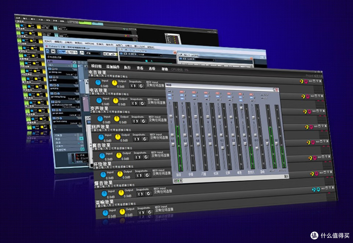This screenshot has height=243, width=353.
Task: Click second Snapshots reload icon in 爆音效果 row
Action: click(149, 193)
